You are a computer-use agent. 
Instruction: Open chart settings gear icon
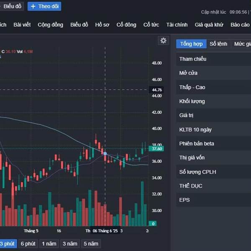click(163, 41)
